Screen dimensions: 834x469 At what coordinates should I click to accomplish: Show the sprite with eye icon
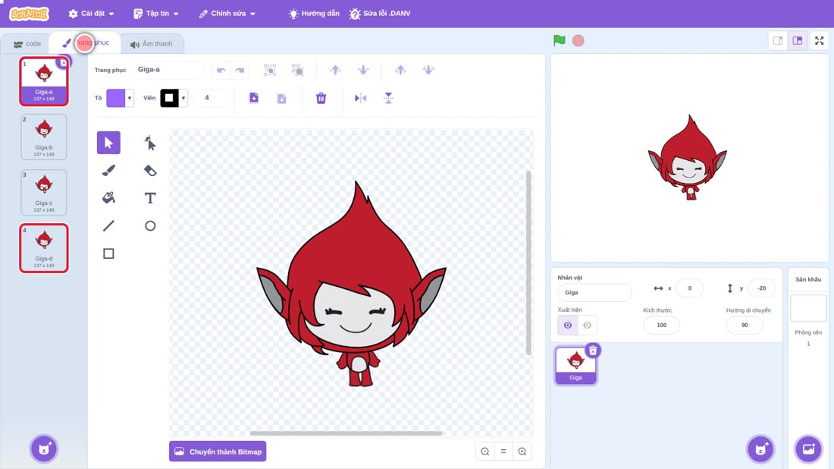click(x=568, y=326)
